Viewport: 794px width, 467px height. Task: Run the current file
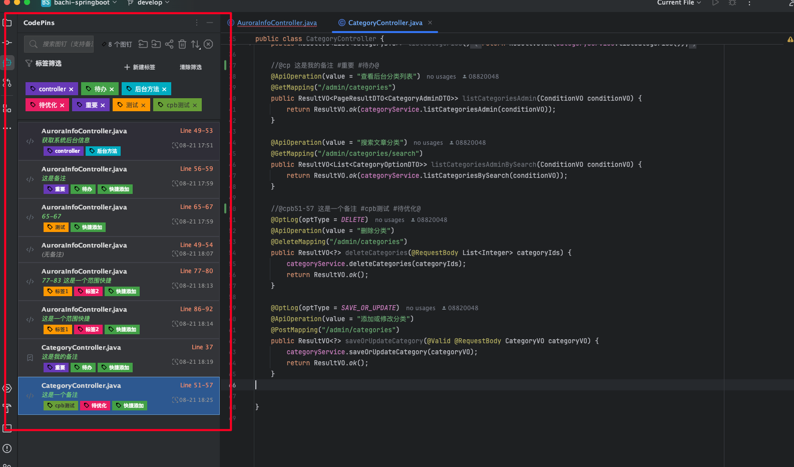(715, 3)
